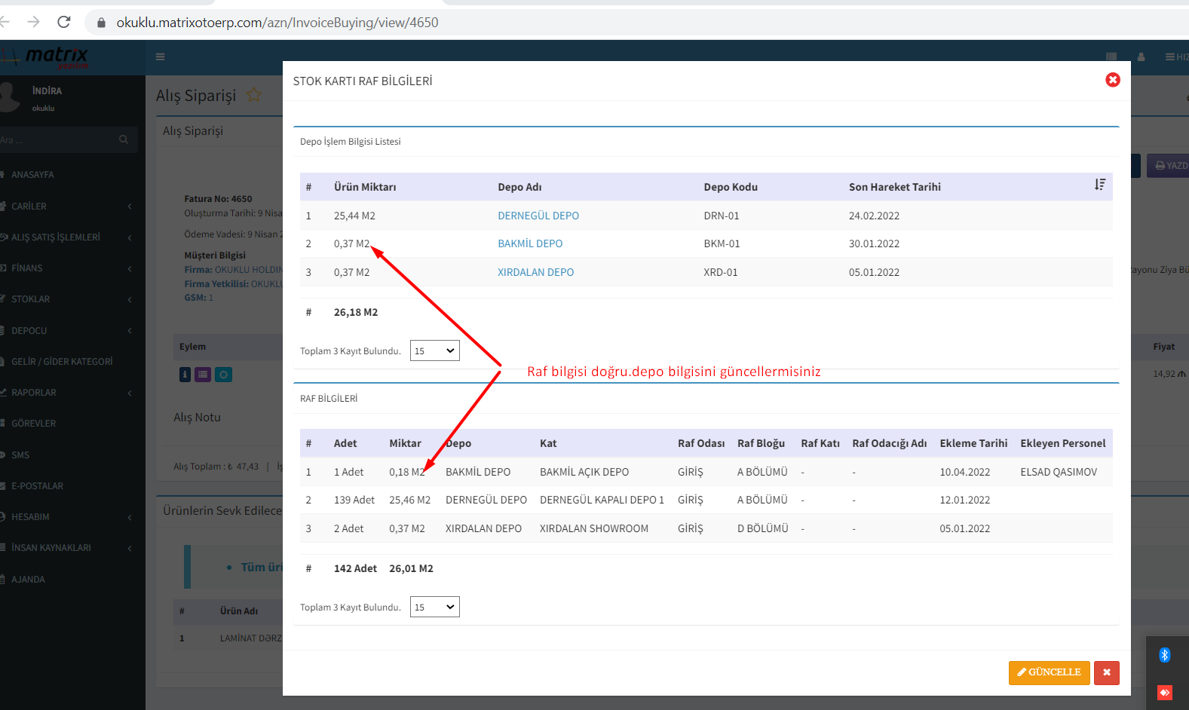
Task: Open depot list page size dropdown
Action: point(434,350)
